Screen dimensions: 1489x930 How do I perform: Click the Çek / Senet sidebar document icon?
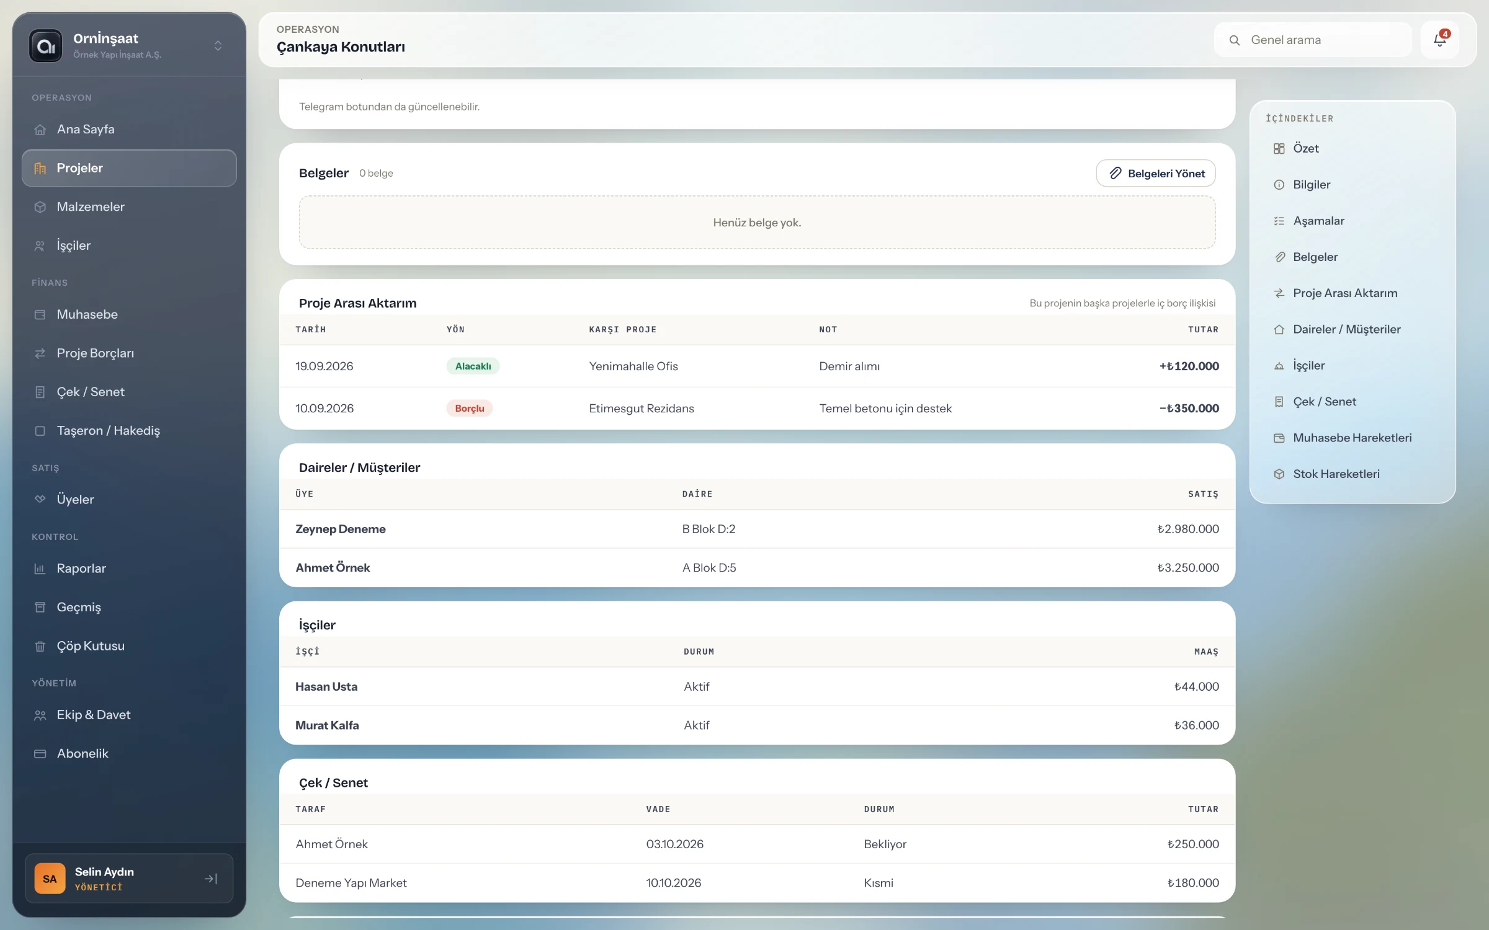coord(40,392)
